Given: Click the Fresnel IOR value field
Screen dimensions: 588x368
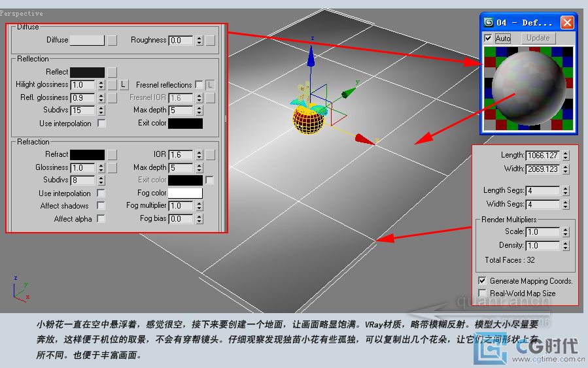Looking at the screenshot, I should 181,98.
